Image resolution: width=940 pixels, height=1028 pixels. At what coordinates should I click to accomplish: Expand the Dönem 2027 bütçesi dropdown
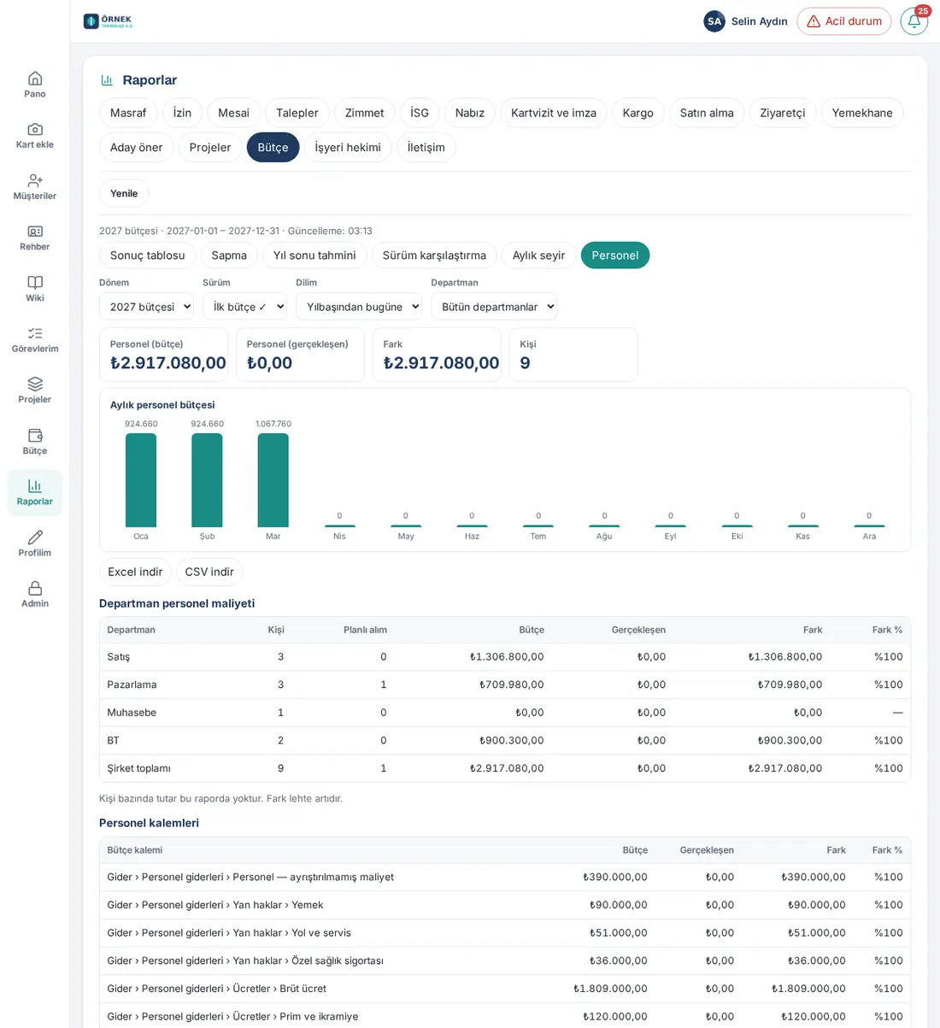point(147,307)
